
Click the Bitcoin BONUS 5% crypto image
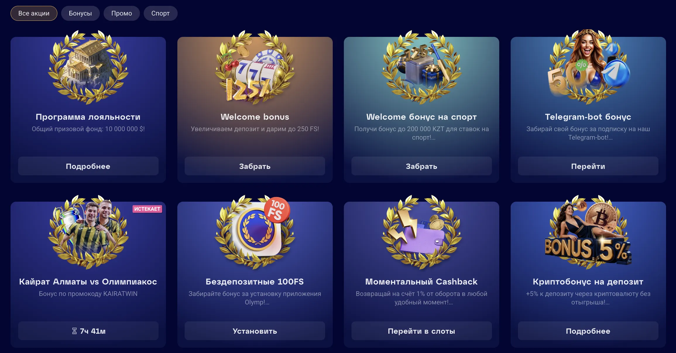click(x=588, y=232)
